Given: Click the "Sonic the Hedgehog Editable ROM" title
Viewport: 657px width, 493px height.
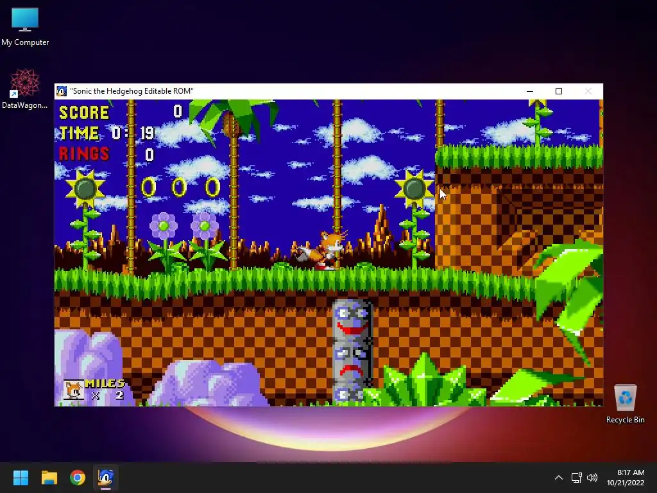Looking at the screenshot, I should (x=132, y=91).
